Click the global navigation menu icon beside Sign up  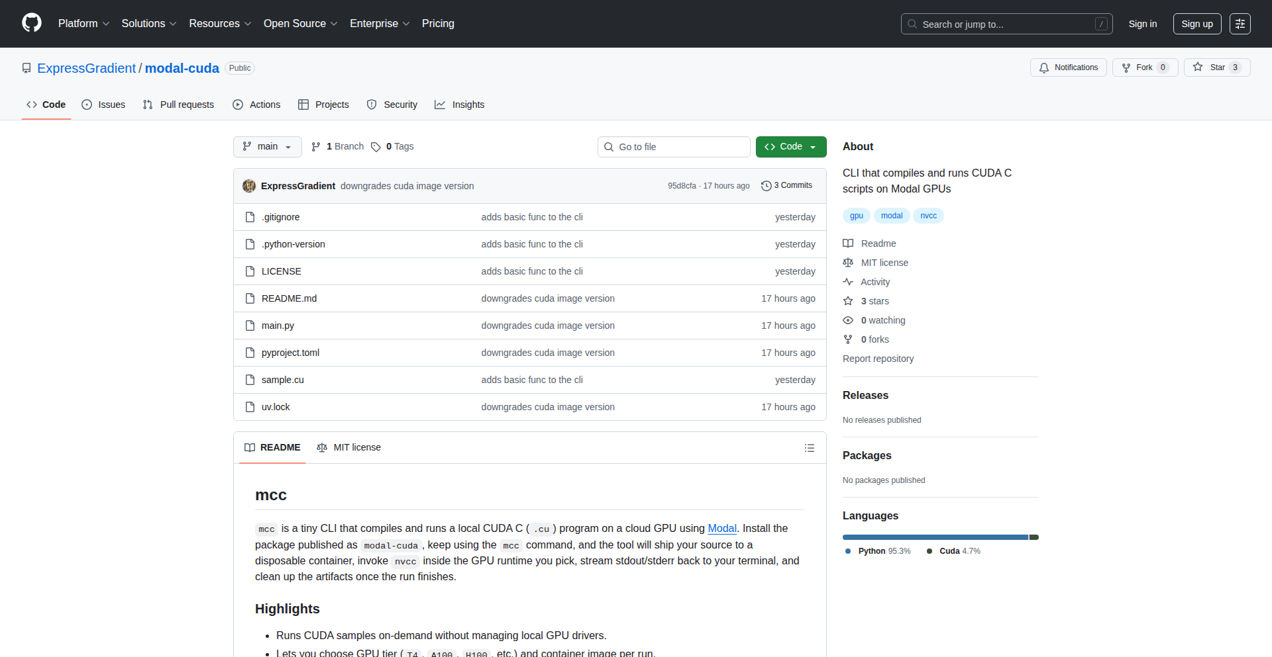[x=1240, y=24]
